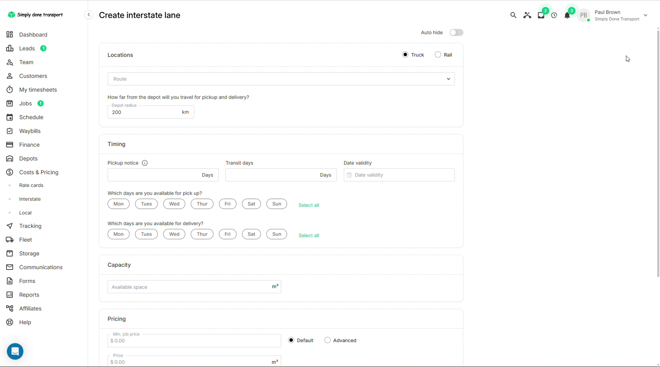Toggle Wed button for delivery

point(174,234)
